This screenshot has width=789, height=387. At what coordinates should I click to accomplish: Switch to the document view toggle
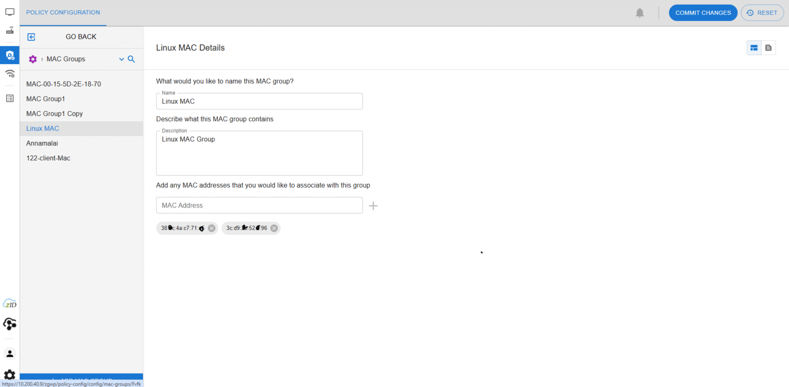[768, 48]
